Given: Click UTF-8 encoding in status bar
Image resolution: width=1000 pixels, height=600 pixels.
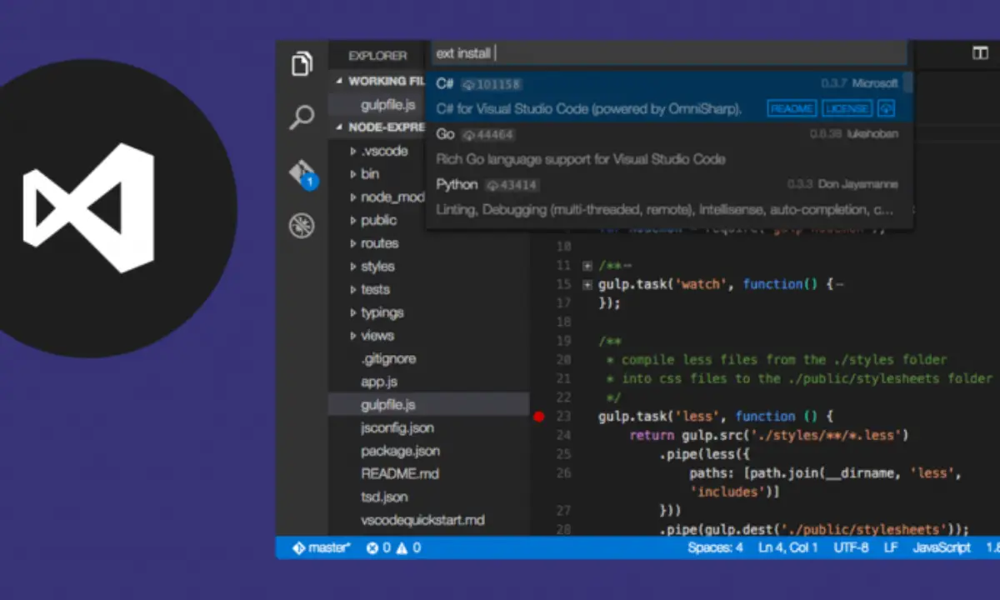Looking at the screenshot, I should (851, 547).
